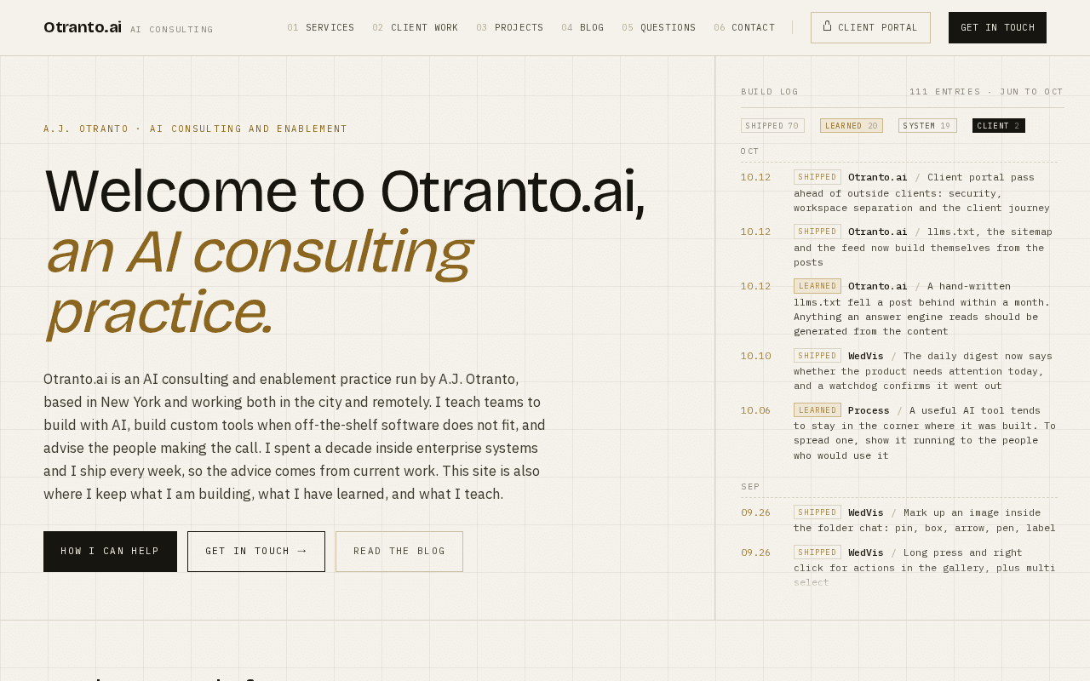This screenshot has width=1090, height=681.
Task: Click the 111 entries Jun to Oct label
Action: click(x=986, y=92)
